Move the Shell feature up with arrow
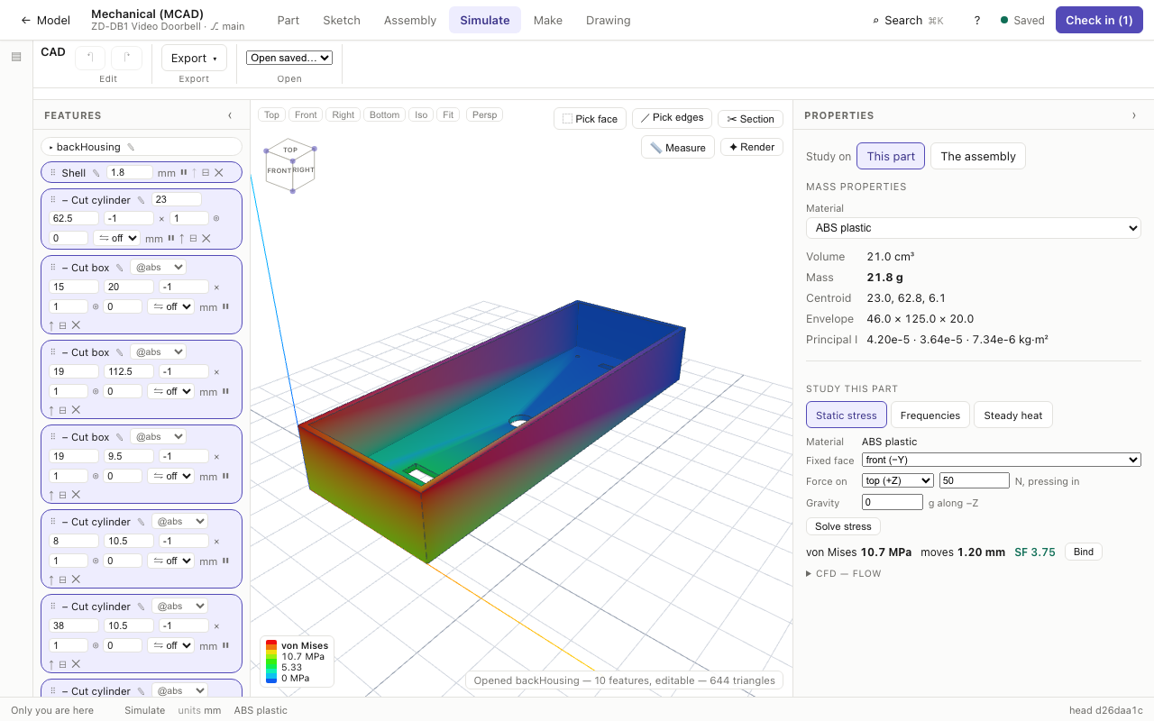Image resolution: width=1154 pixels, height=721 pixels. (x=194, y=173)
